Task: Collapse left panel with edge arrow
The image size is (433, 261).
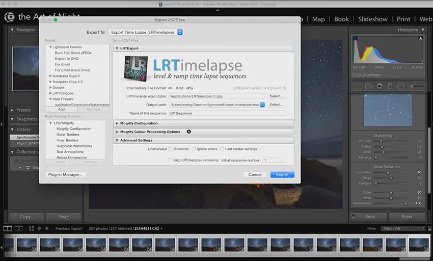Action: (2, 124)
